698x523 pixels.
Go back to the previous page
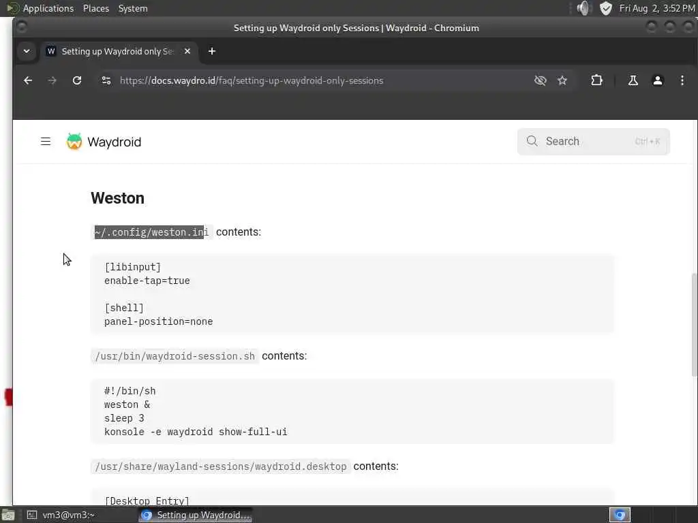pos(28,80)
